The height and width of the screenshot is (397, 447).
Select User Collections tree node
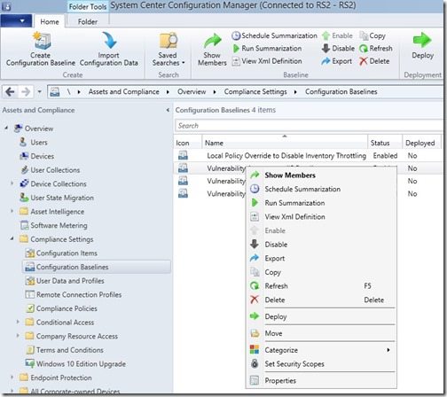coord(55,170)
